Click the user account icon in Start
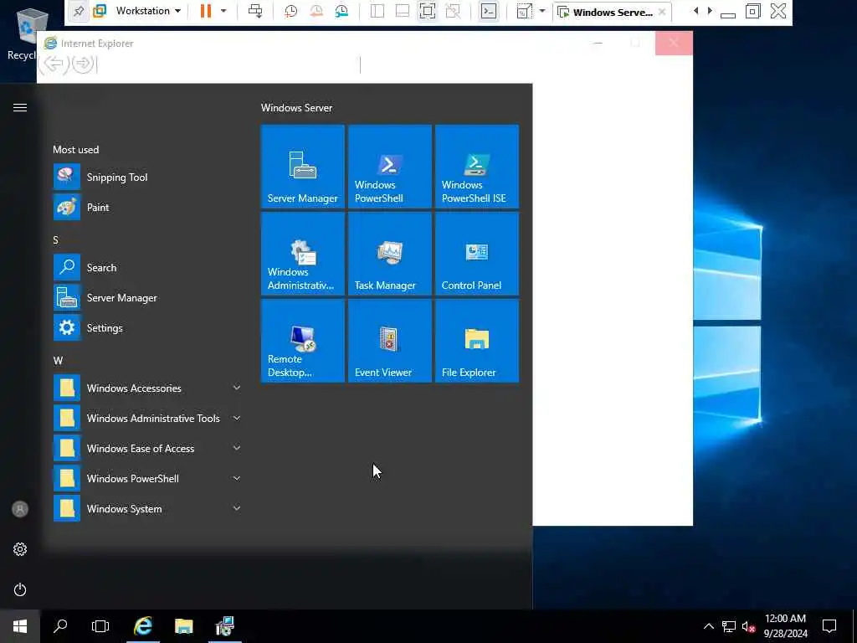The height and width of the screenshot is (643, 857). (x=20, y=509)
